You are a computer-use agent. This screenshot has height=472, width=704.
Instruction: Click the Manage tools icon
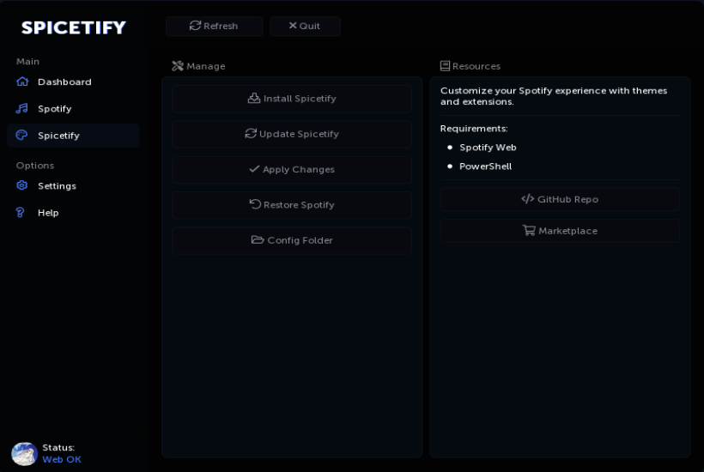click(x=178, y=66)
